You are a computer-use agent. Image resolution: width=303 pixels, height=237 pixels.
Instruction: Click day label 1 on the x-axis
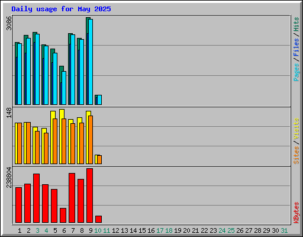click(x=20, y=230)
